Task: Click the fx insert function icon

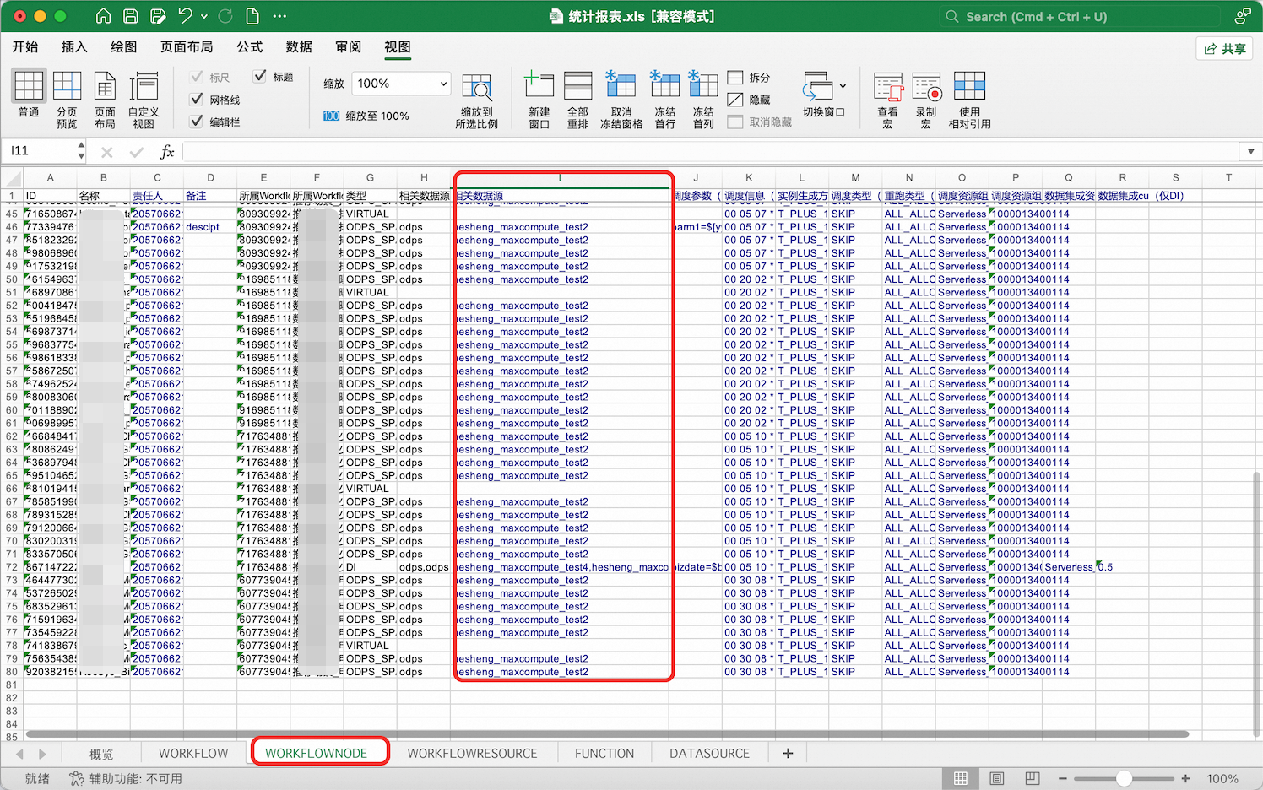Action: 167,152
